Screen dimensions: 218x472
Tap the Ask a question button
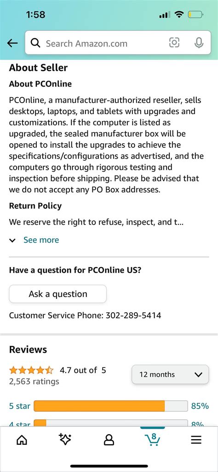[58, 294]
